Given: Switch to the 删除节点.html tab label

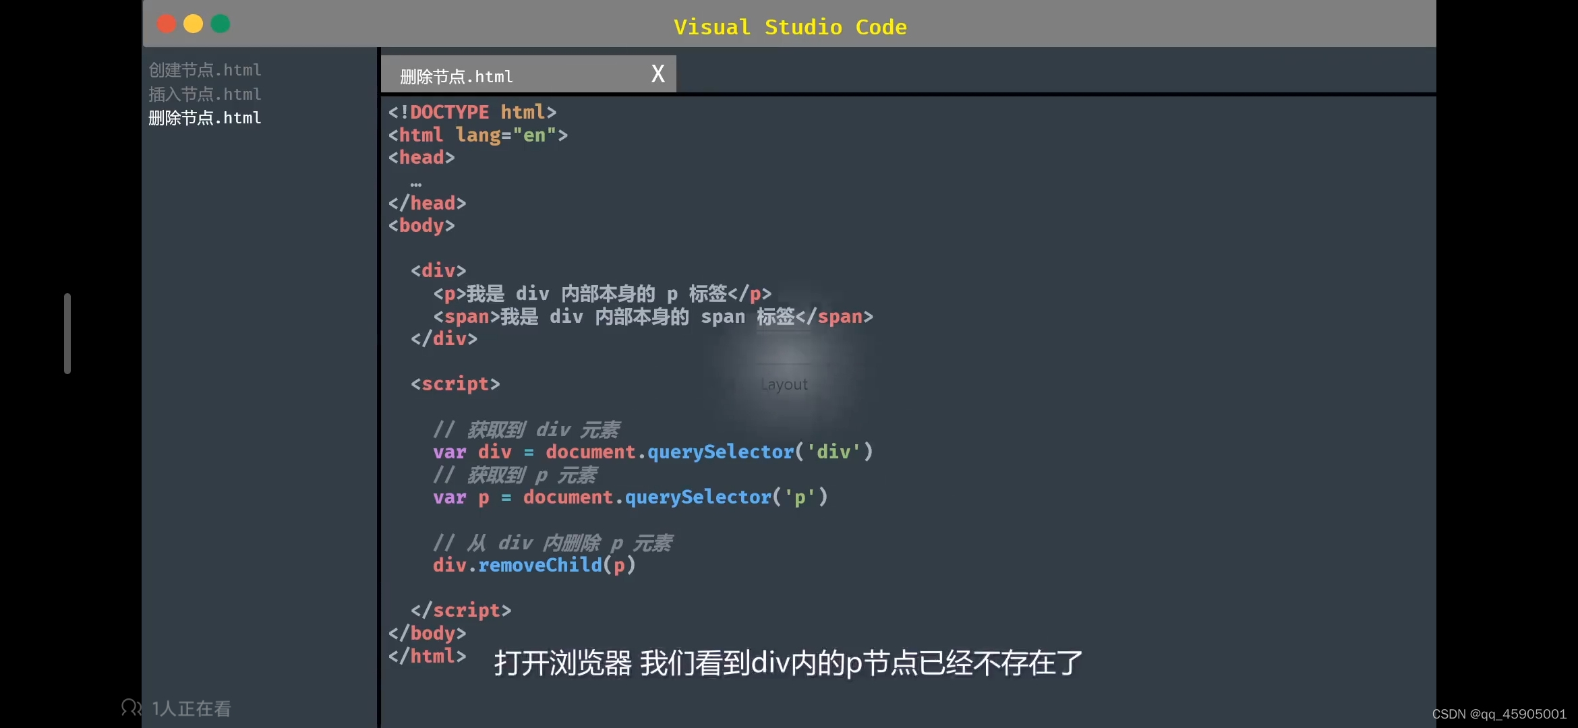Looking at the screenshot, I should tap(457, 77).
